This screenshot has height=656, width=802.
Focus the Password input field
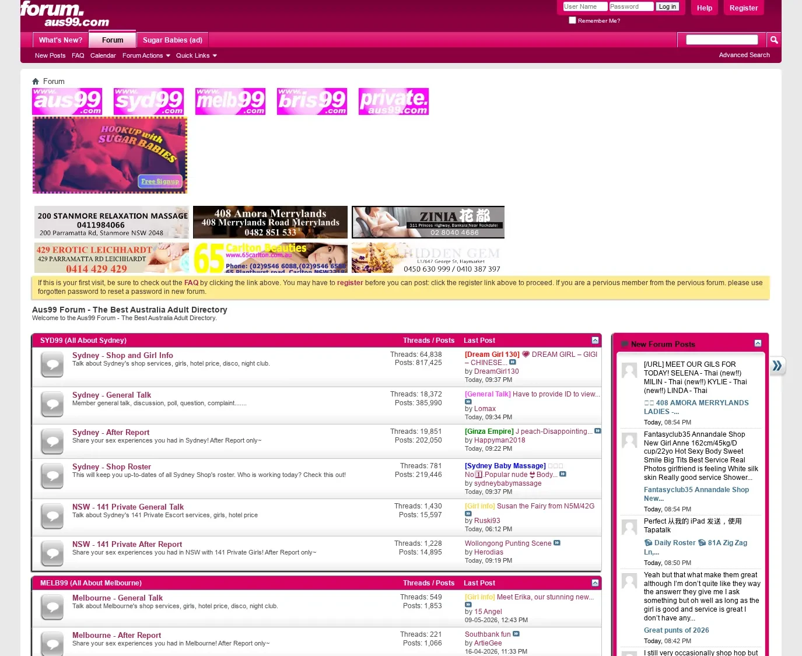pyautogui.click(x=631, y=6)
